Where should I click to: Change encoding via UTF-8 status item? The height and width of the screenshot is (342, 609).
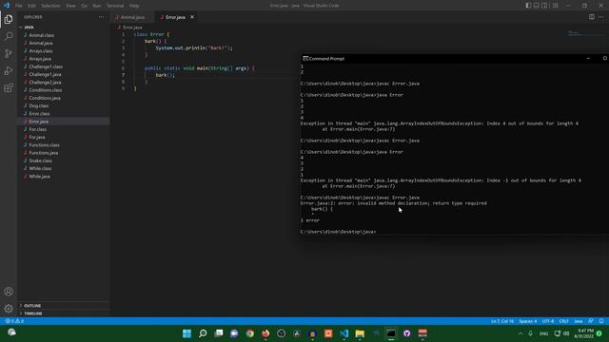[x=548, y=321]
